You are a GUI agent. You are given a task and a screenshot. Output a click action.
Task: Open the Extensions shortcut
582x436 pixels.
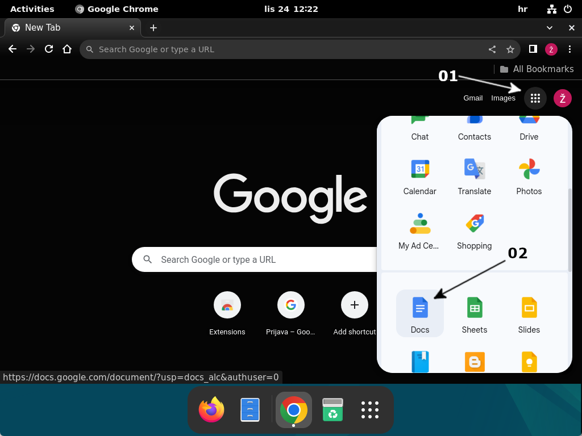(x=227, y=313)
